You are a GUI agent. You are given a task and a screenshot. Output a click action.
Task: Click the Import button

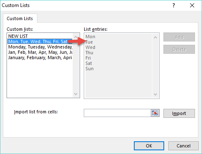coord(179,113)
